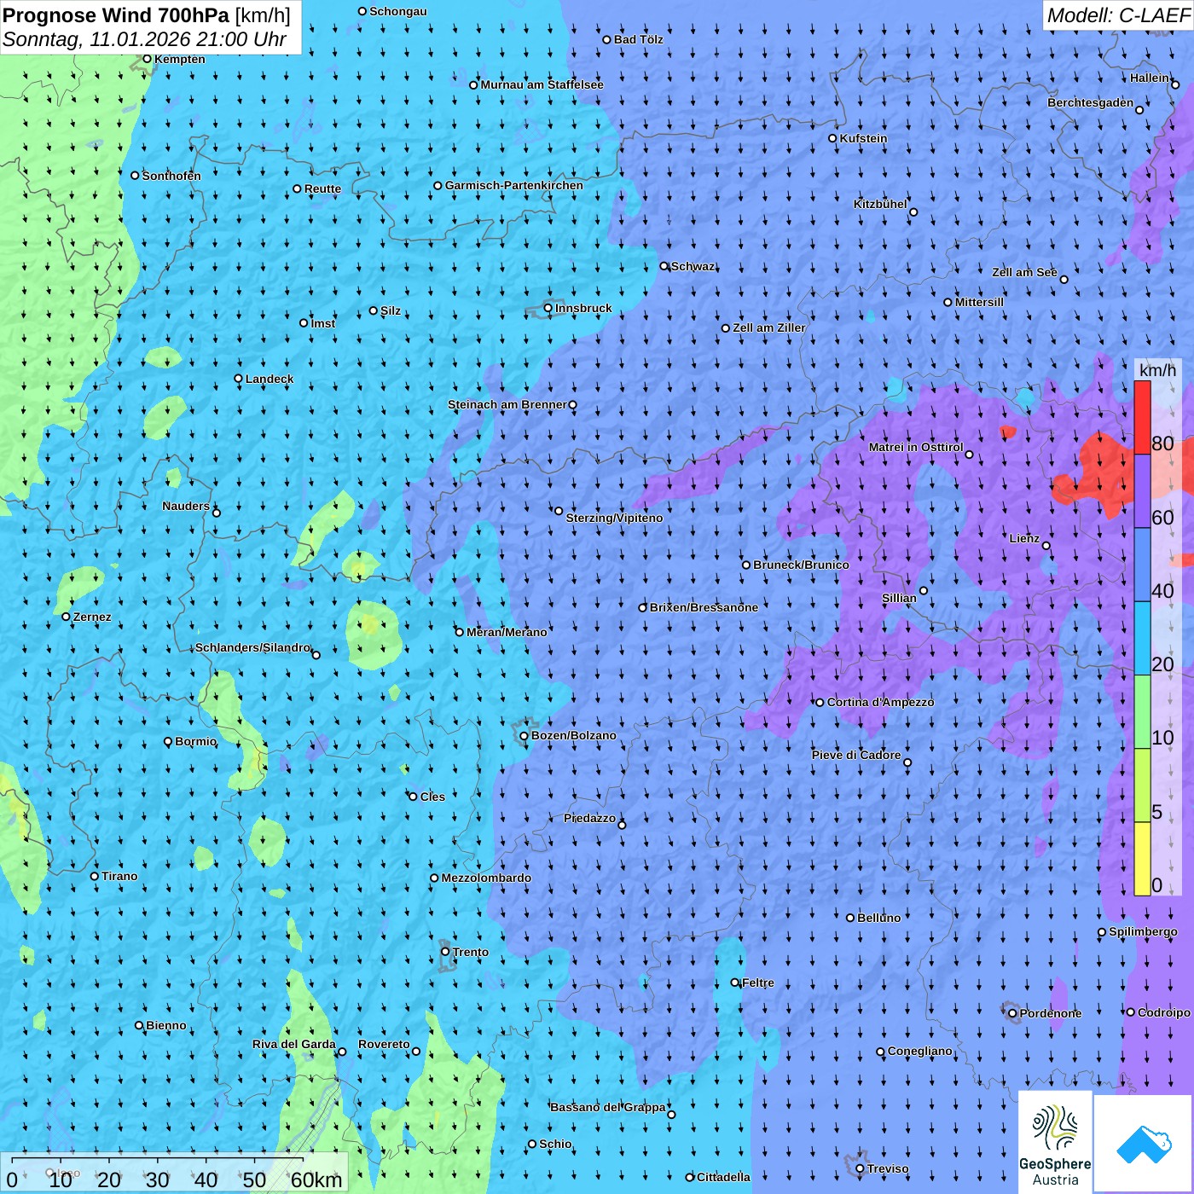Click the Berchtesgaden label

click(1090, 102)
